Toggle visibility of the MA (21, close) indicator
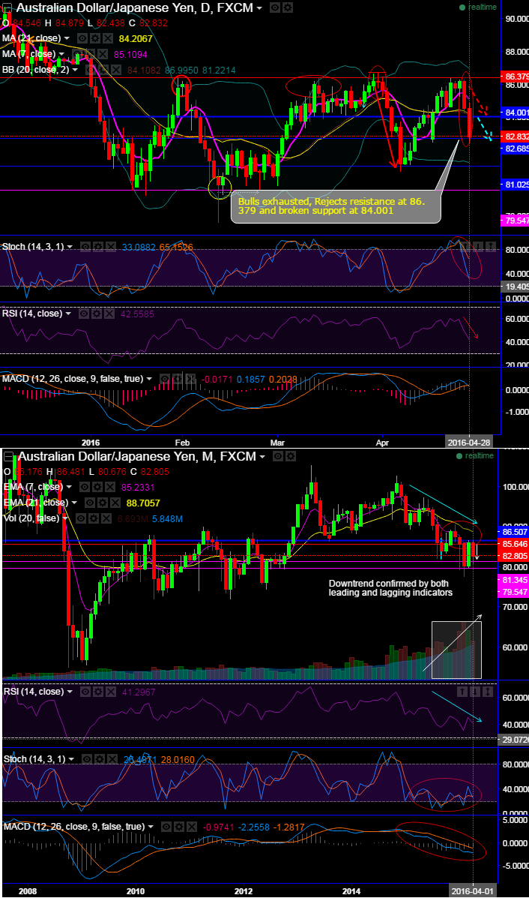This screenshot has width=529, height=898. point(83,38)
